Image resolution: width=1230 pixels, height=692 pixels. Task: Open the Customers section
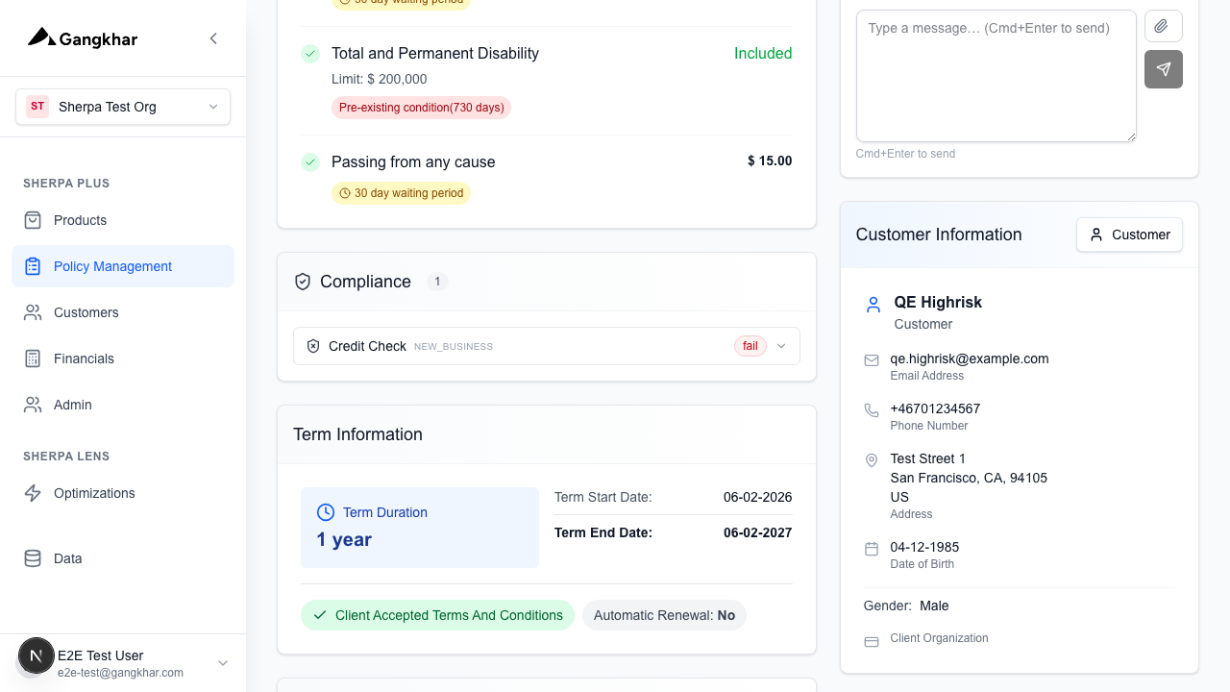tap(123, 312)
